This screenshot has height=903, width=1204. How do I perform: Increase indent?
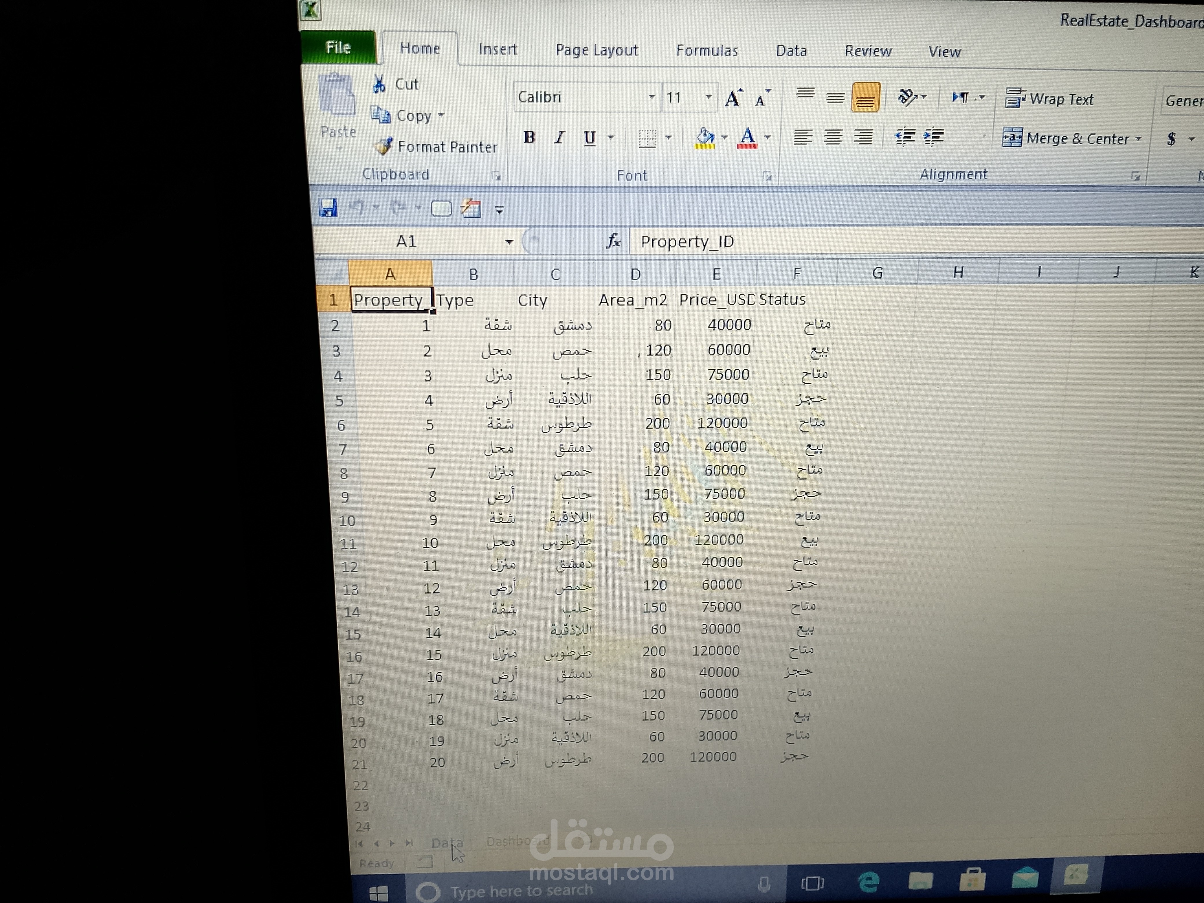(934, 137)
